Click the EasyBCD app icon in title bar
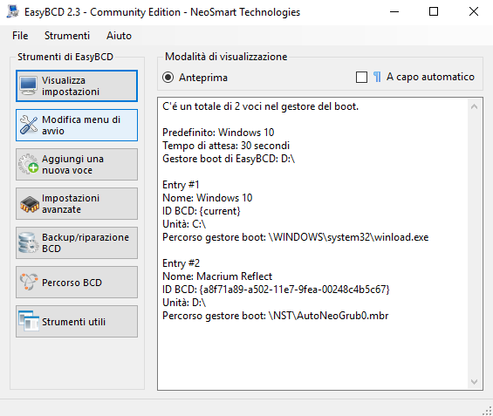The width and height of the screenshot is (493, 416). click(13, 11)
